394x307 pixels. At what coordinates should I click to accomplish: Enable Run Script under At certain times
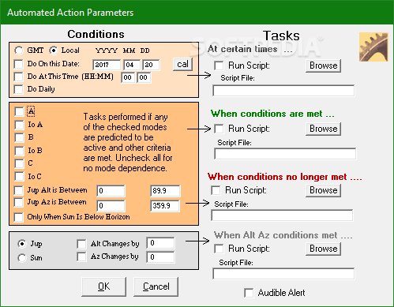219,66
